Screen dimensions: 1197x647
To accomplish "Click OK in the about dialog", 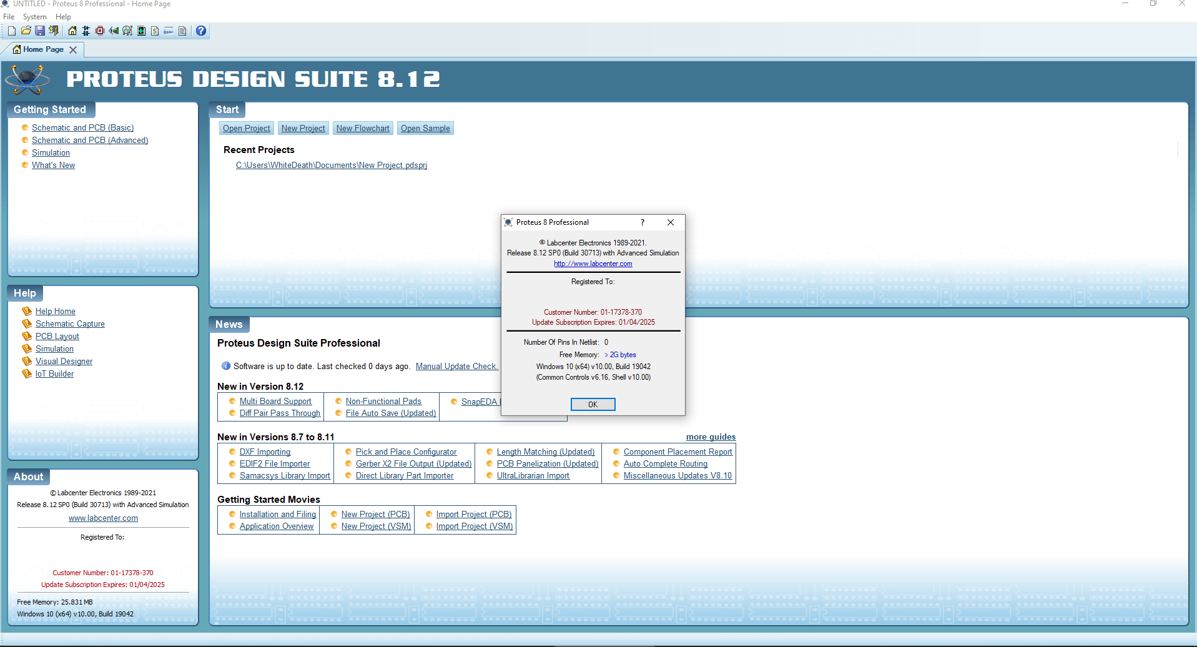I will coord(593,404).
